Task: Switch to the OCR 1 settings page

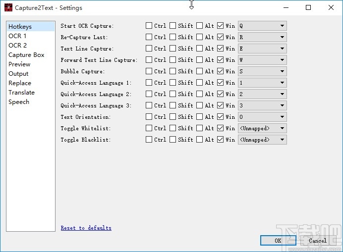Action: [17, 36]
